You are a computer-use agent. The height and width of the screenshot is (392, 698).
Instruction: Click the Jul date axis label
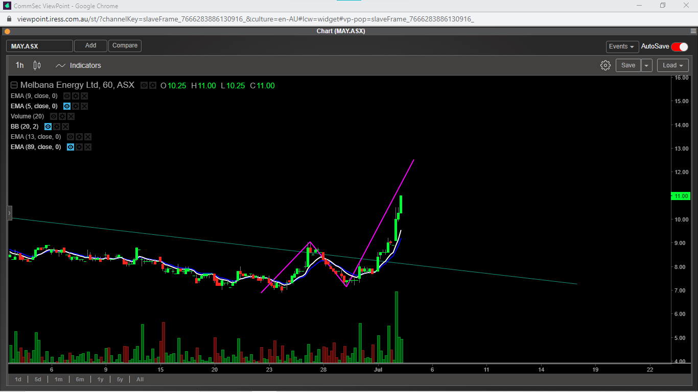click(378, 369)
